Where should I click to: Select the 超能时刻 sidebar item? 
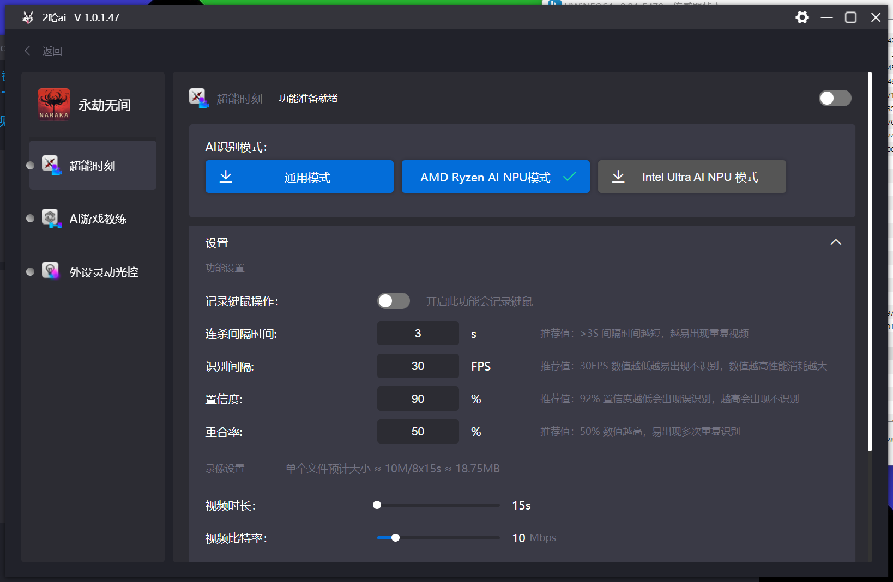[x=93, y=165]
